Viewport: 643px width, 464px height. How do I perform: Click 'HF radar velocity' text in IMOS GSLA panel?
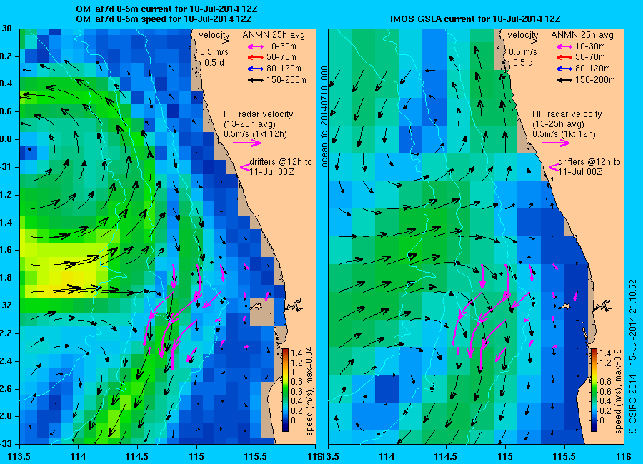click(x=567, y=114)
